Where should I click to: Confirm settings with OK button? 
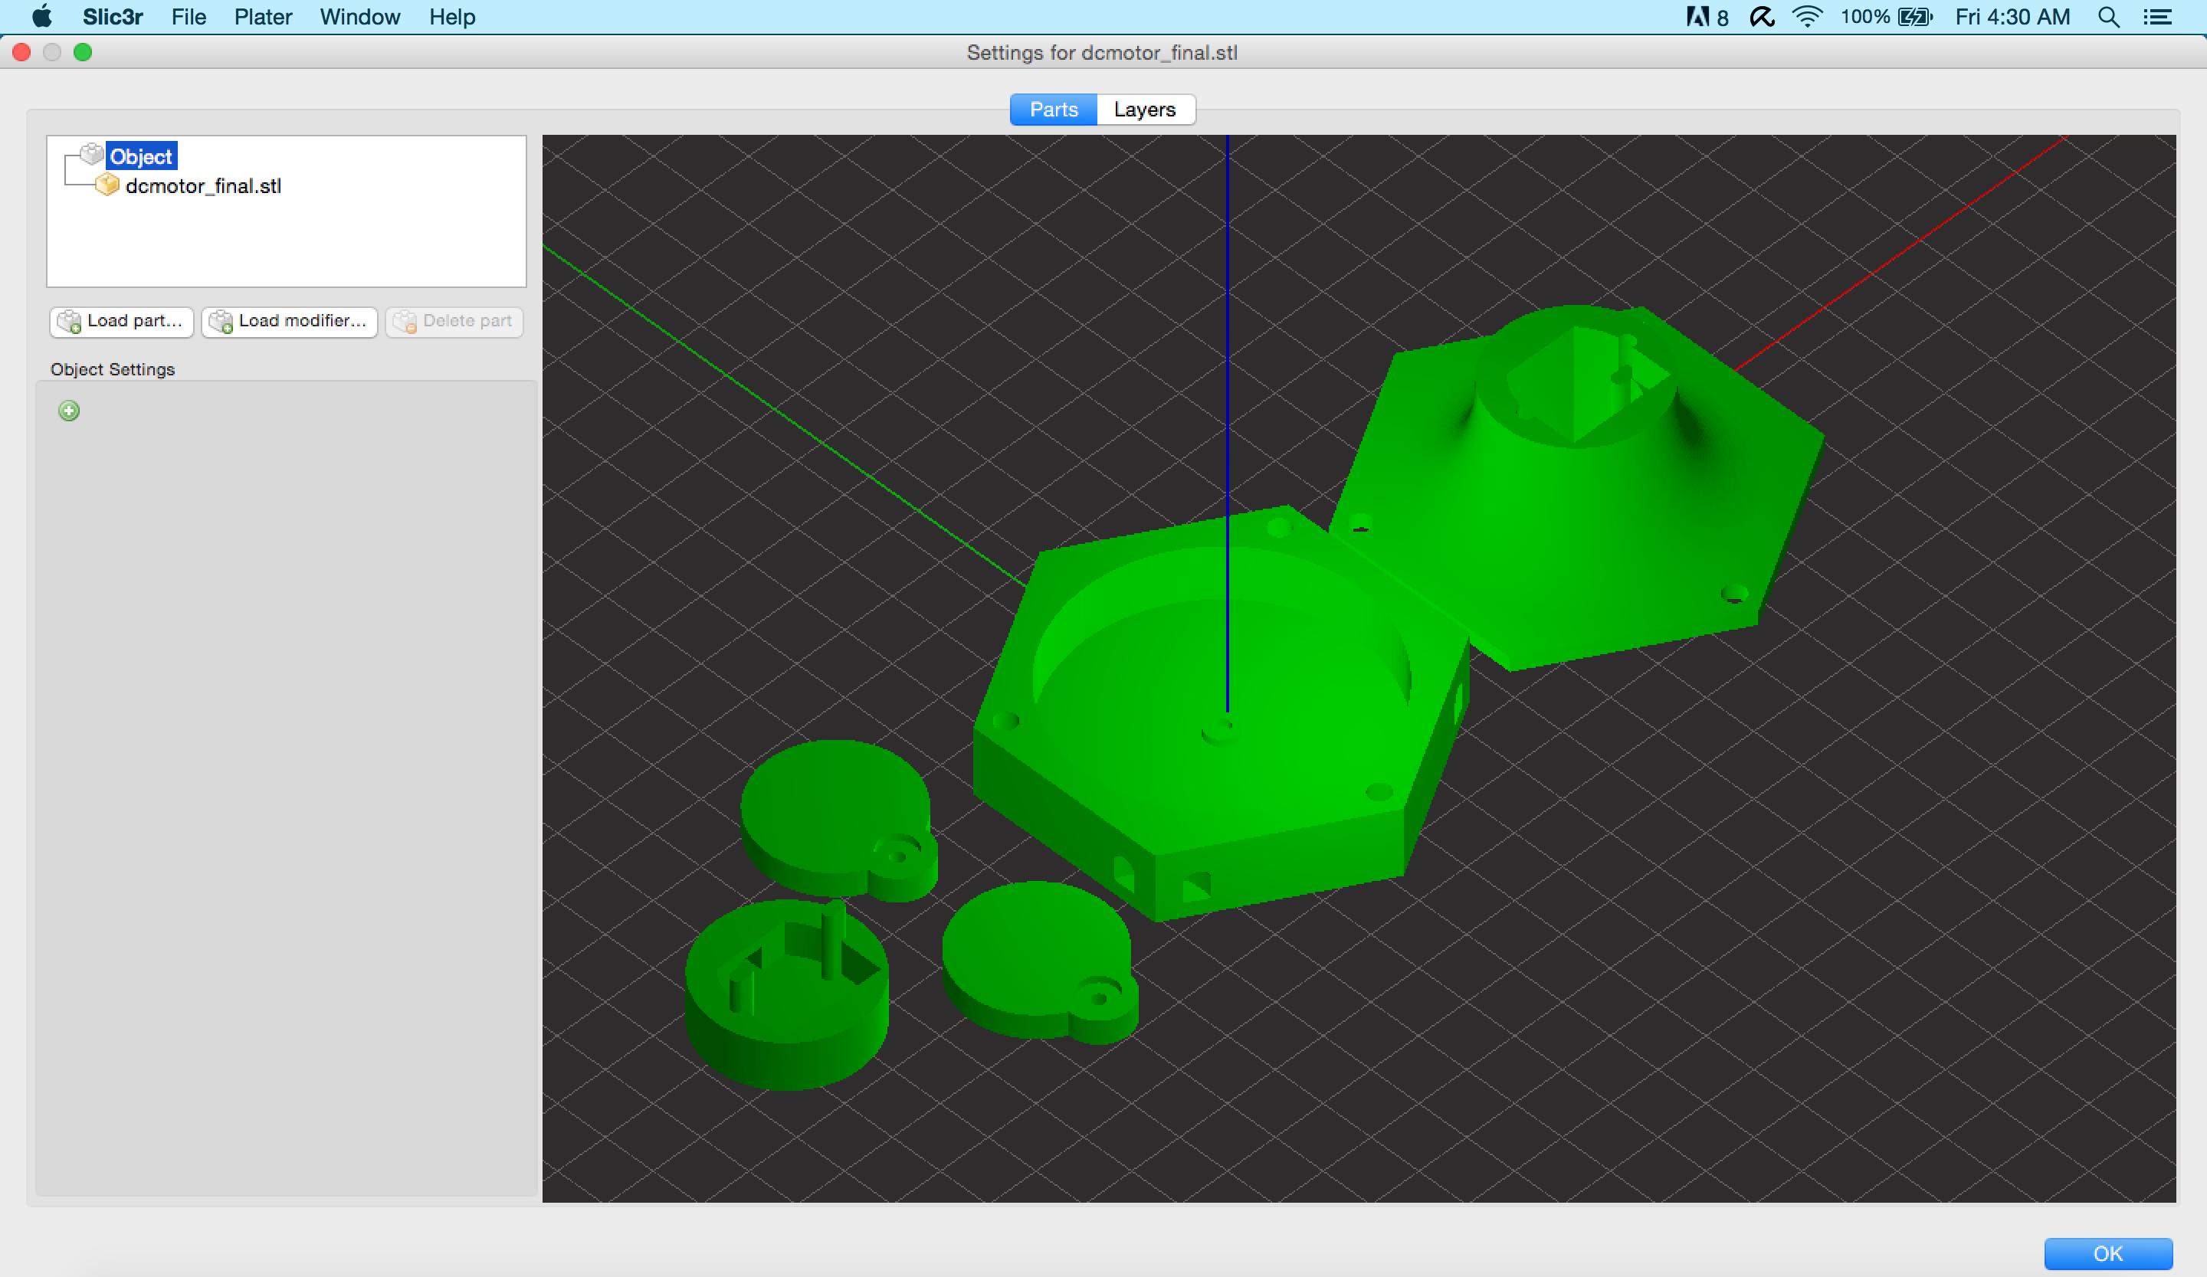pyautogui.click(x=2108, y=1253)
